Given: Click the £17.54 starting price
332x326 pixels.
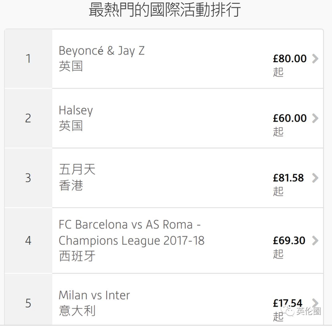Looking at the screenshot, I should (x=287, y=303).
